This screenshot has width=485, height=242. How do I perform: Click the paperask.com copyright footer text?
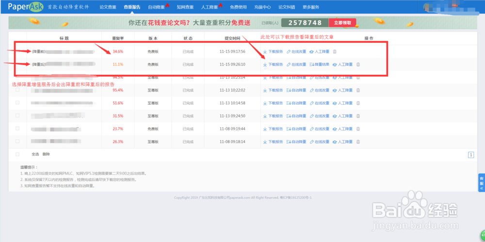(x=242, y=197)
